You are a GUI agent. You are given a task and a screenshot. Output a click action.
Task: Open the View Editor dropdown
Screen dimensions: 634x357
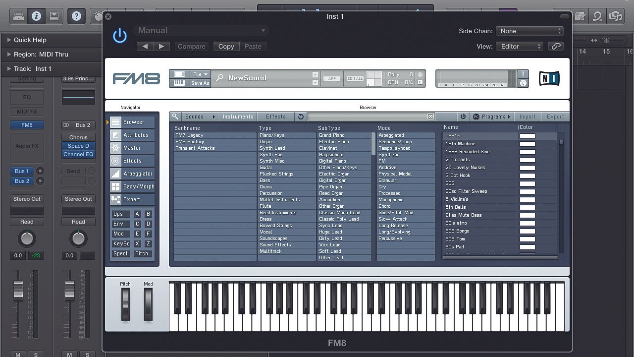(x=519, y=46)
